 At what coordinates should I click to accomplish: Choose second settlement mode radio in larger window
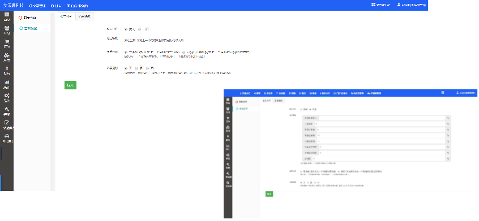[184, 52]
